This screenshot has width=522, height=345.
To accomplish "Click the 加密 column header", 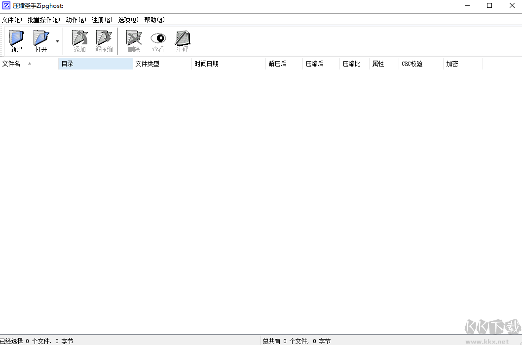I will coord(452,64).
